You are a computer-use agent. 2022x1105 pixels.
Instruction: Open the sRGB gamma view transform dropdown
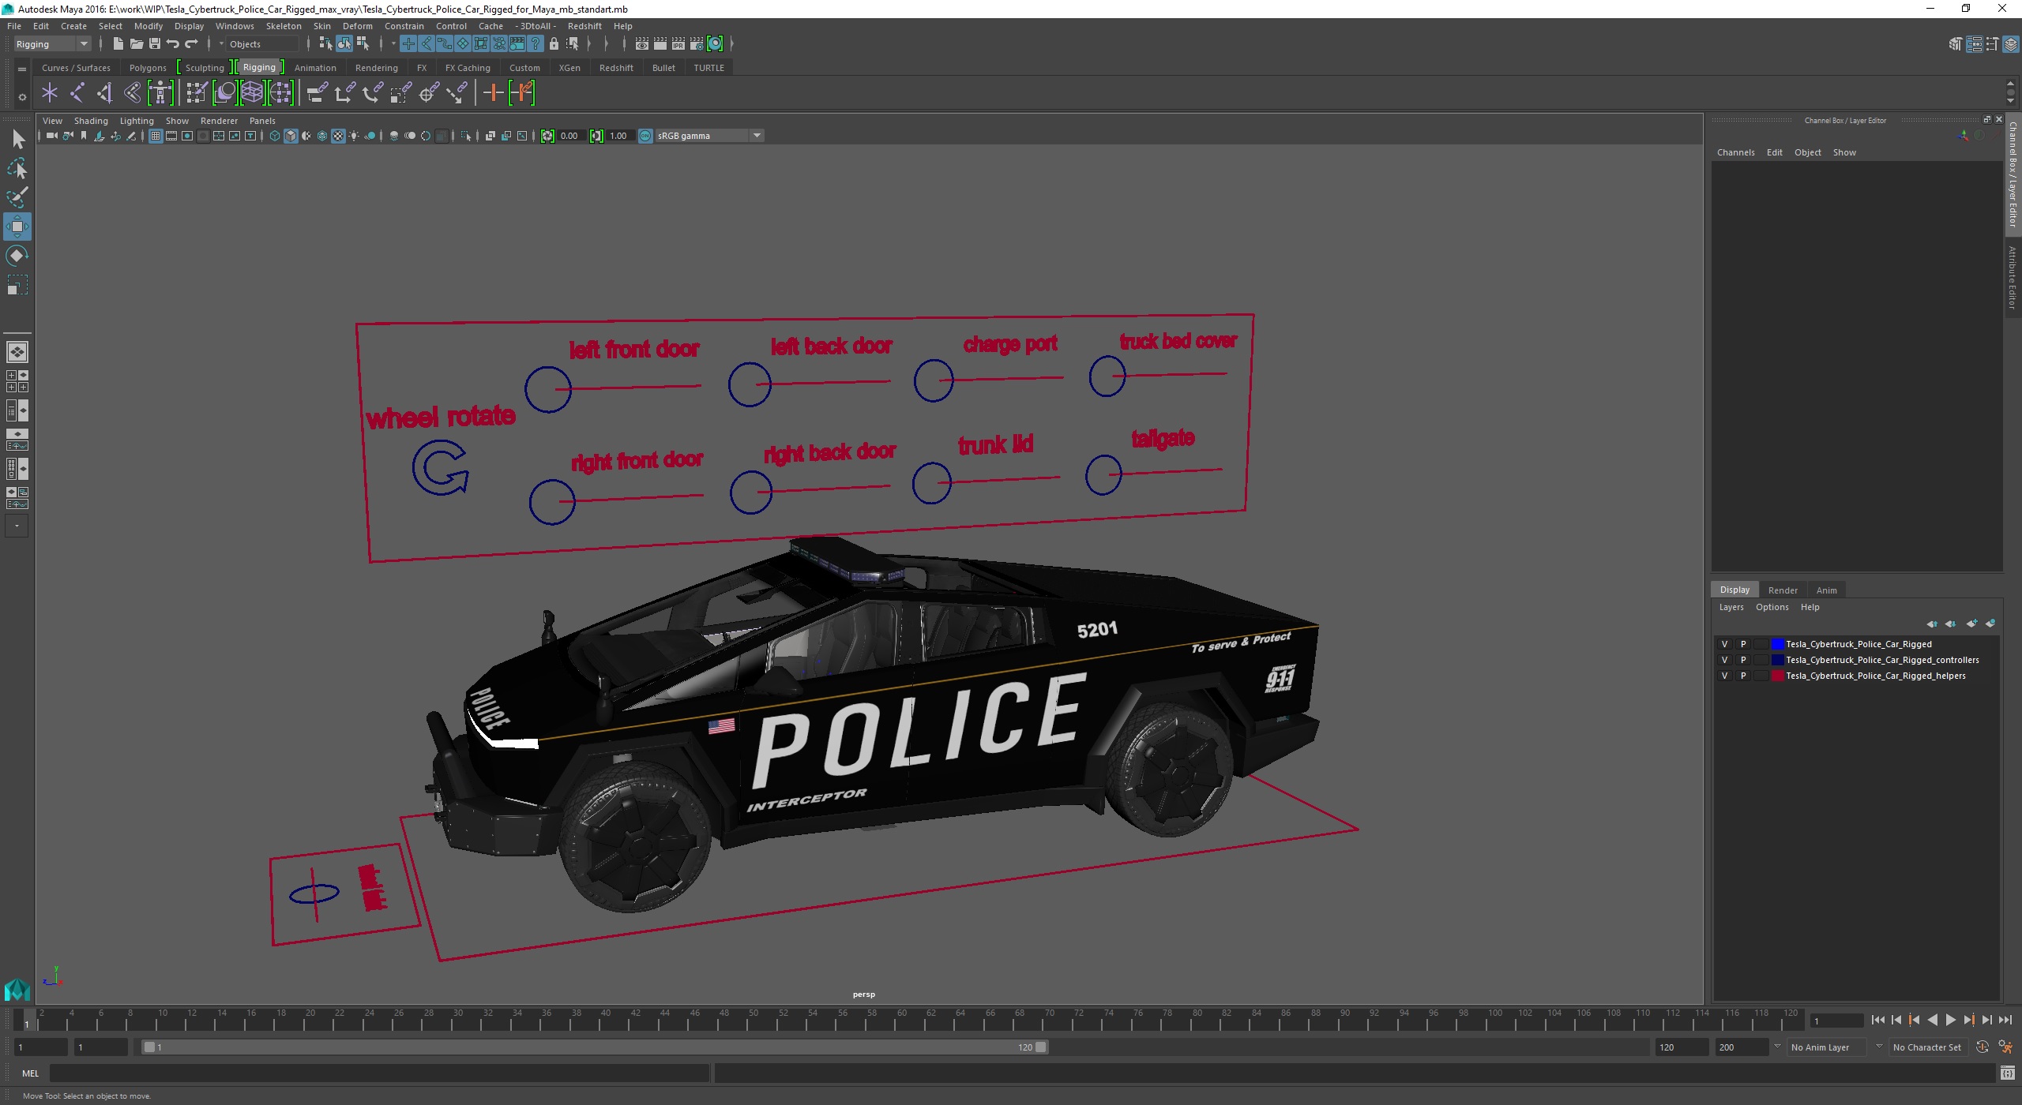coord(709,136)
